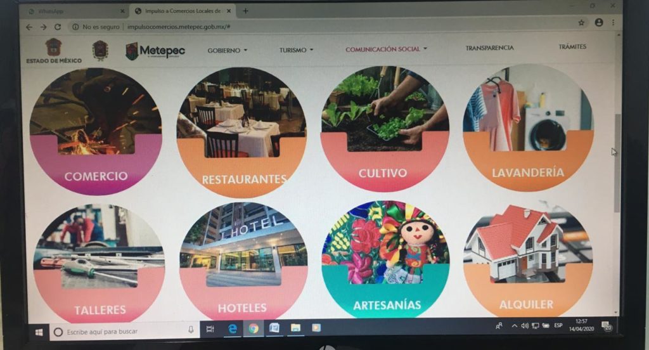The width and height of the screenshot is (649, 350).
Task: Click the browser back arrow
Action: point(29,27)
